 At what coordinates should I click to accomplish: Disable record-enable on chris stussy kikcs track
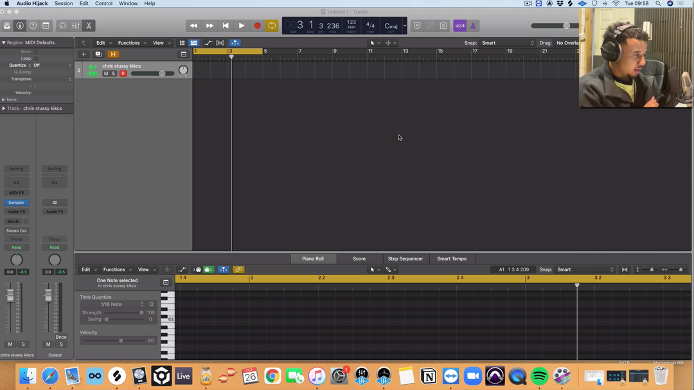[x=123, y=74]
